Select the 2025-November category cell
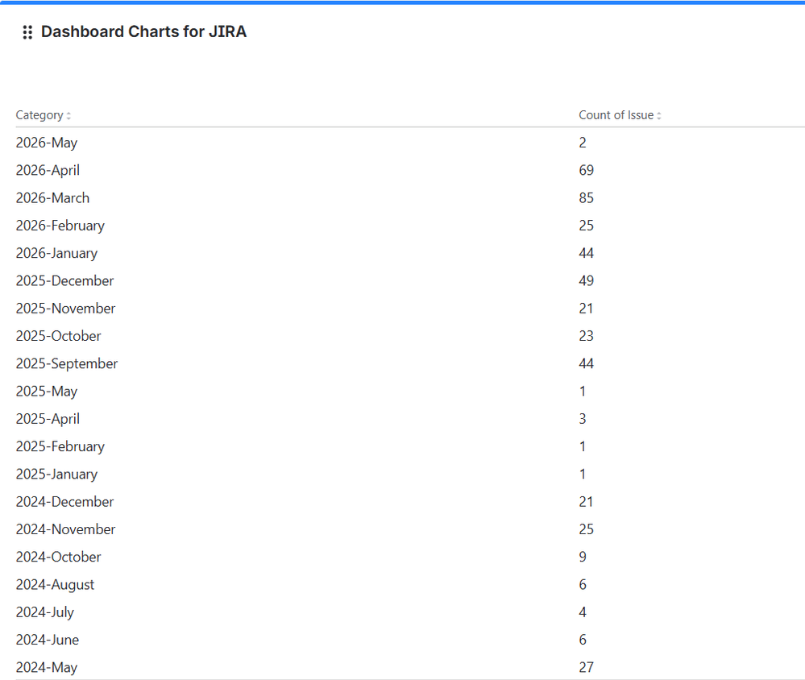Viewport: 805px width, 680px height. 66,309
